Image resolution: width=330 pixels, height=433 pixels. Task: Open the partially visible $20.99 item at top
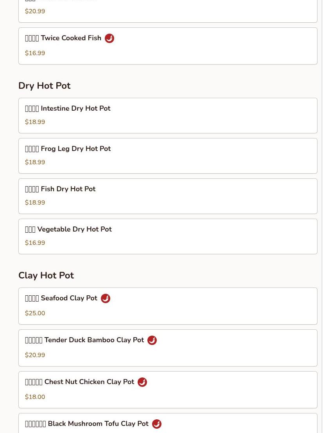168,11
